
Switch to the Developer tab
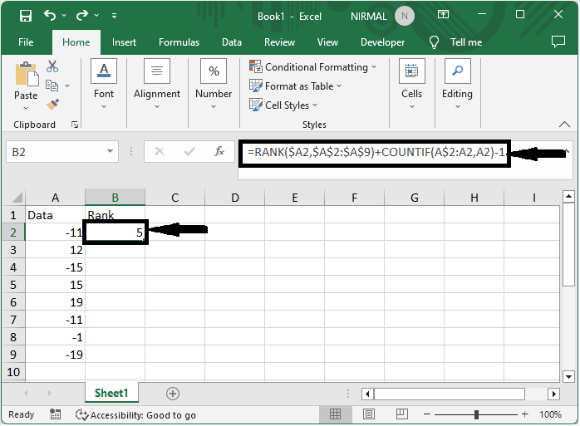point(382,42)
